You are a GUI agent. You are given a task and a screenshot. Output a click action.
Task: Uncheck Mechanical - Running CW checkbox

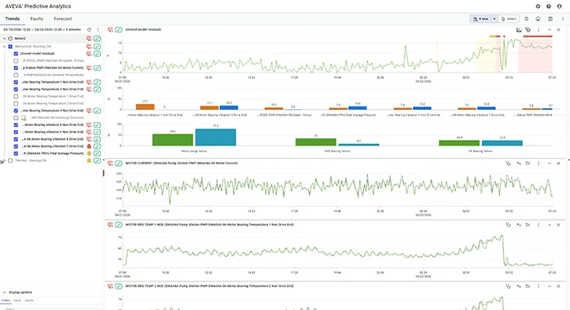pyautogui.click(x=11, y=46)
